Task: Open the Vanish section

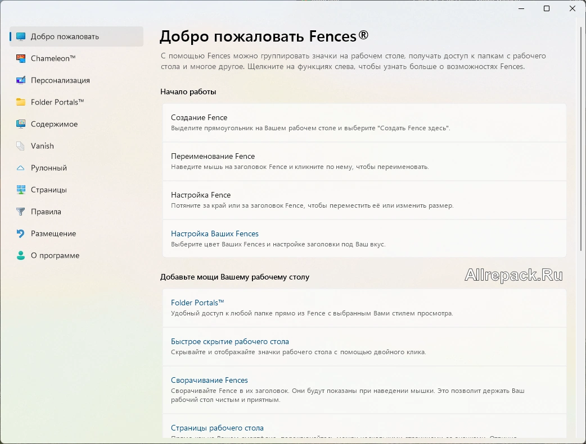Action: pyautogui.click(x=76, y=146)
